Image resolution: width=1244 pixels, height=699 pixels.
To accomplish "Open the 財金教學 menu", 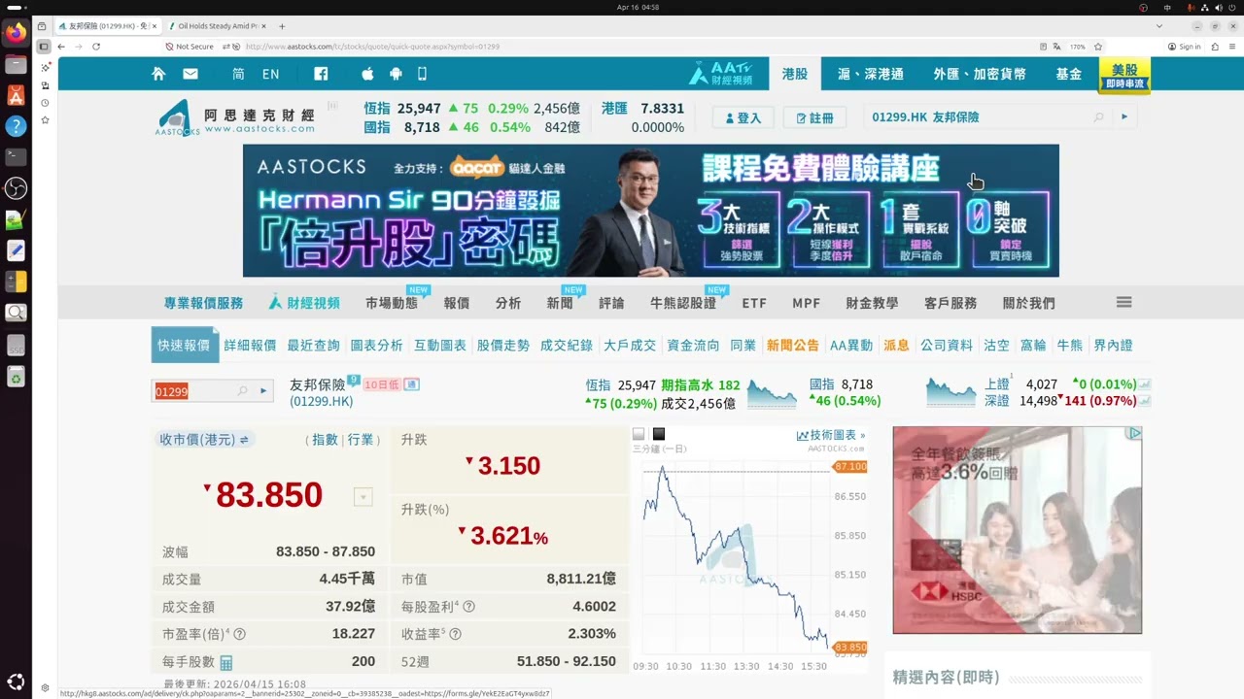I will coord(872,303).
